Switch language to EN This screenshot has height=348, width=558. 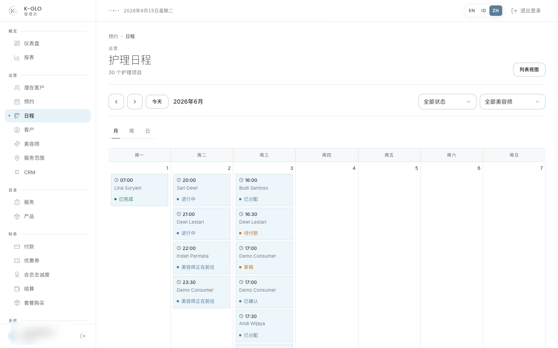(x=472, y=11)
